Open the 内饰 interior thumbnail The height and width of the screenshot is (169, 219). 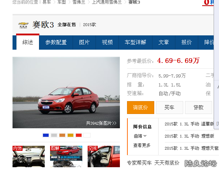point(29,156)
